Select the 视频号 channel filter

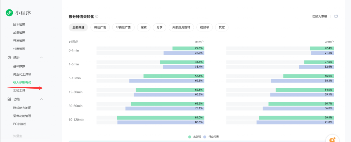204,27
